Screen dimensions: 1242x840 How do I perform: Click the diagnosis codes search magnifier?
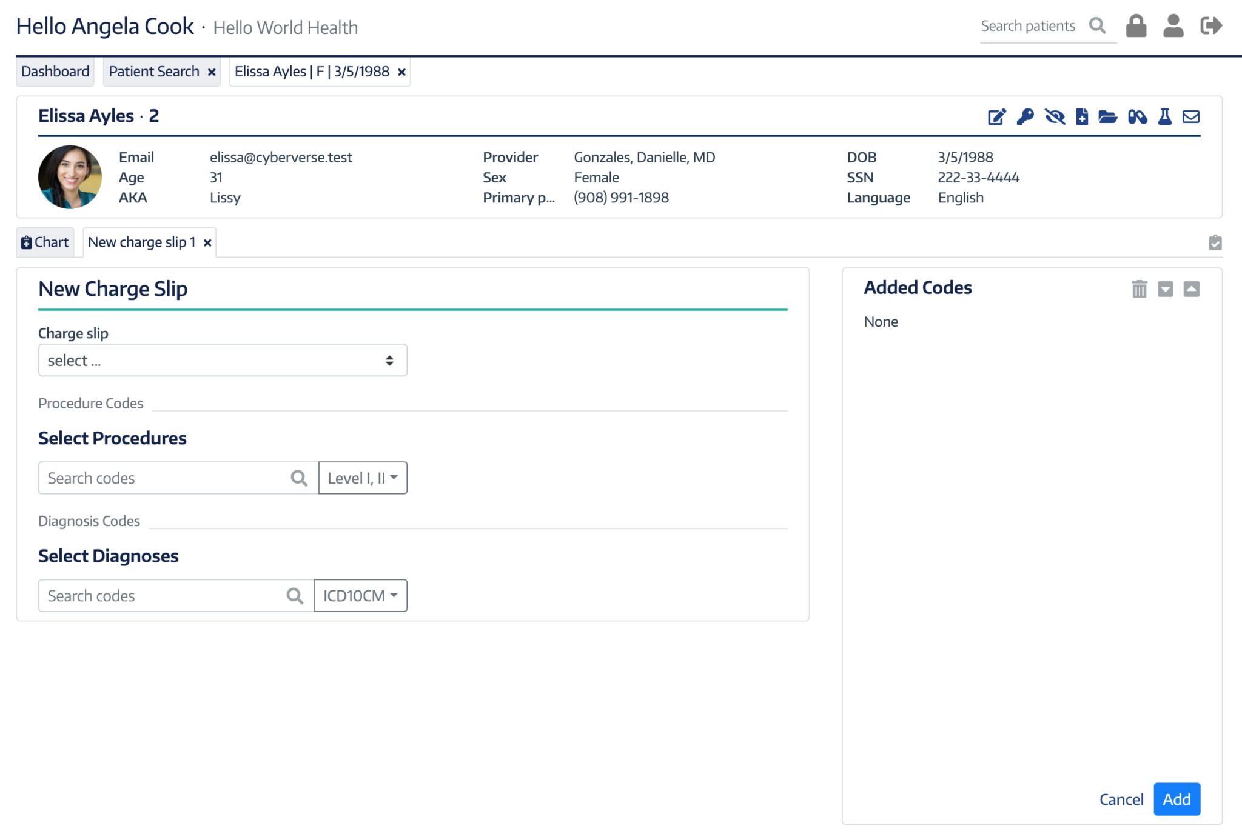coord(295,596)
